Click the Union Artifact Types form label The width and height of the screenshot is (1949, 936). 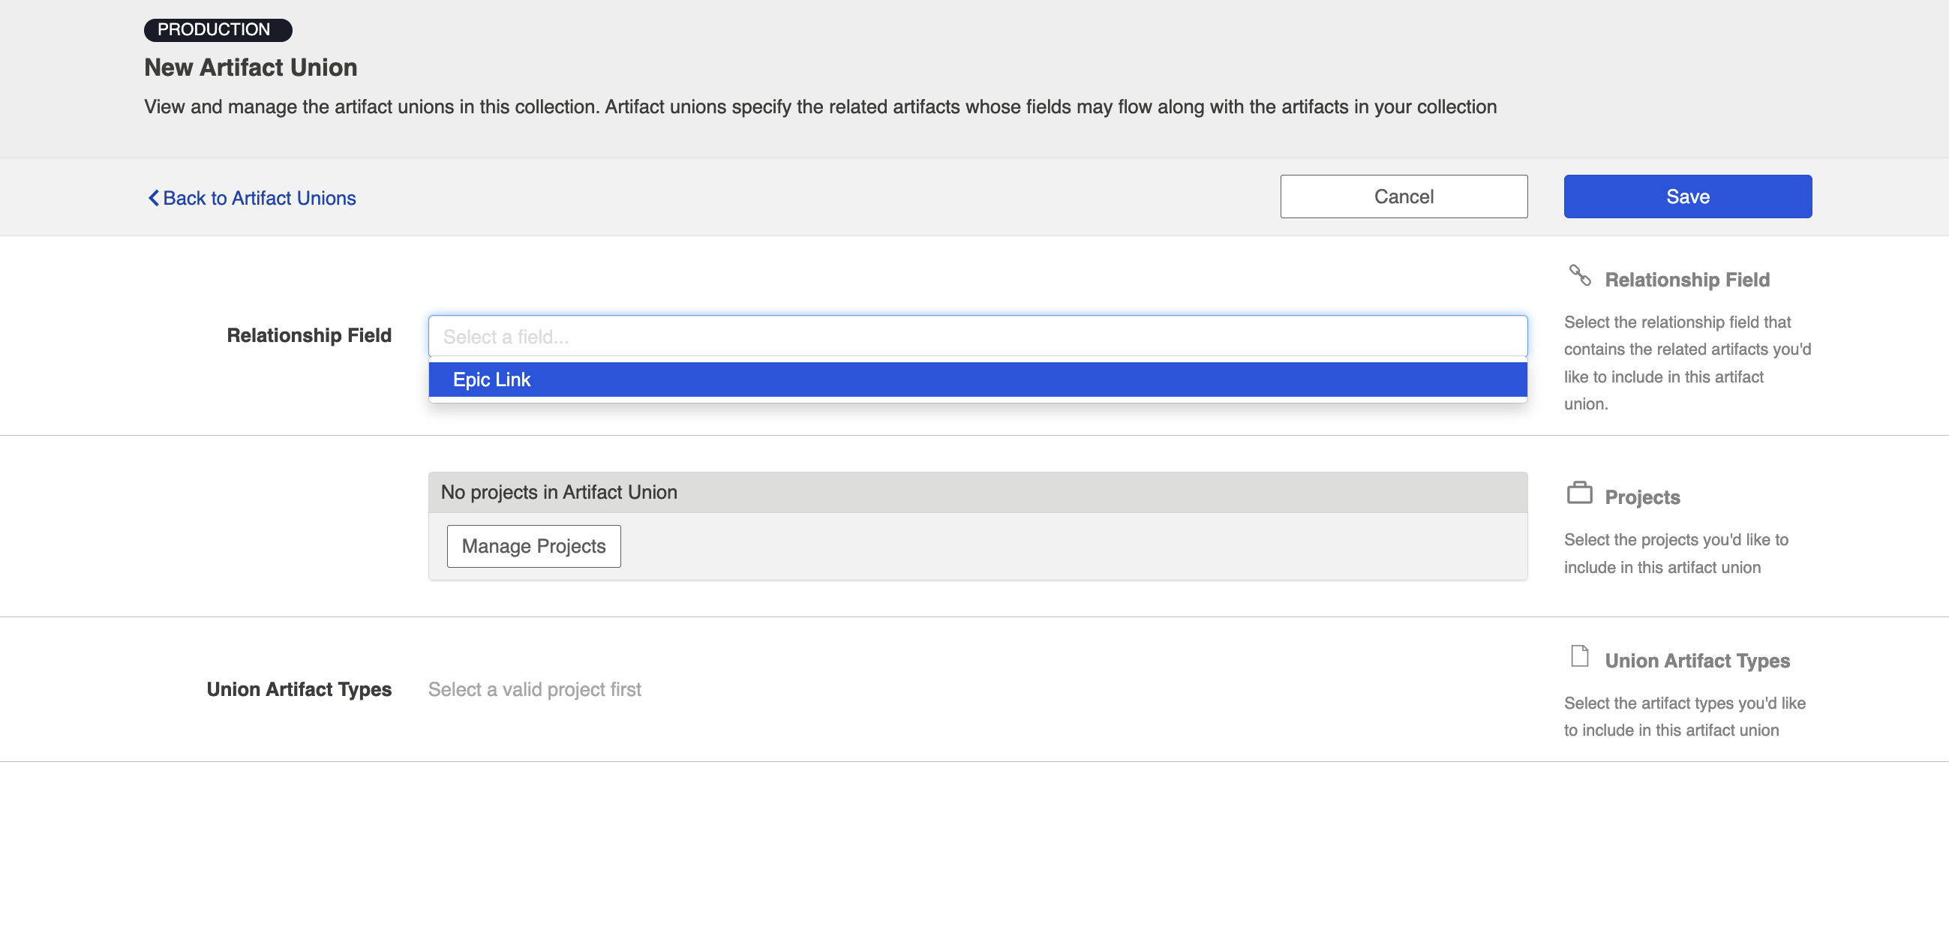tap(299, 688)
